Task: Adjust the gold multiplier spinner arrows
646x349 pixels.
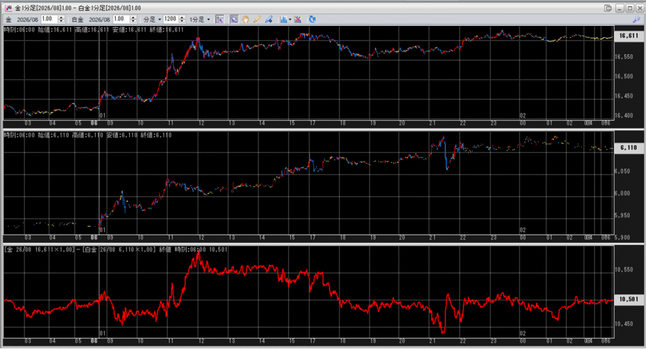Action: pyautogui.click(x=61, y=20)
